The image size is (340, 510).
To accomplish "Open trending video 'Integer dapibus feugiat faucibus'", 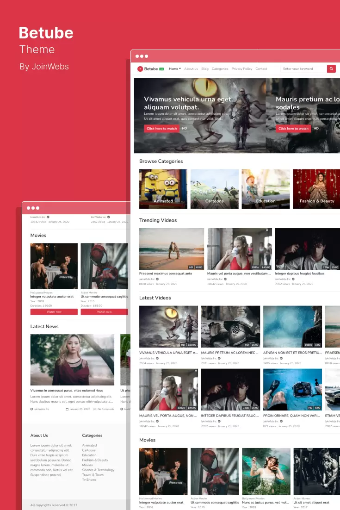I will 300,274.
